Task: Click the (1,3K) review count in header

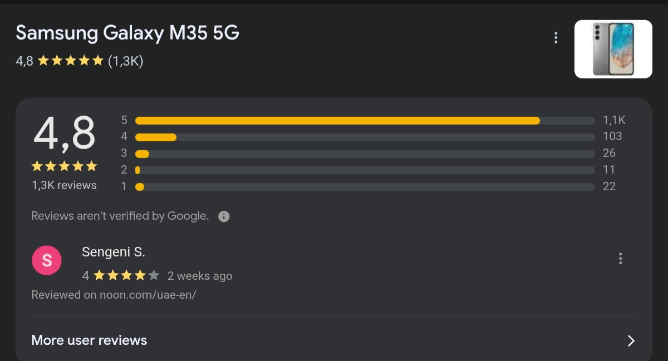Action: coord(125,61)
